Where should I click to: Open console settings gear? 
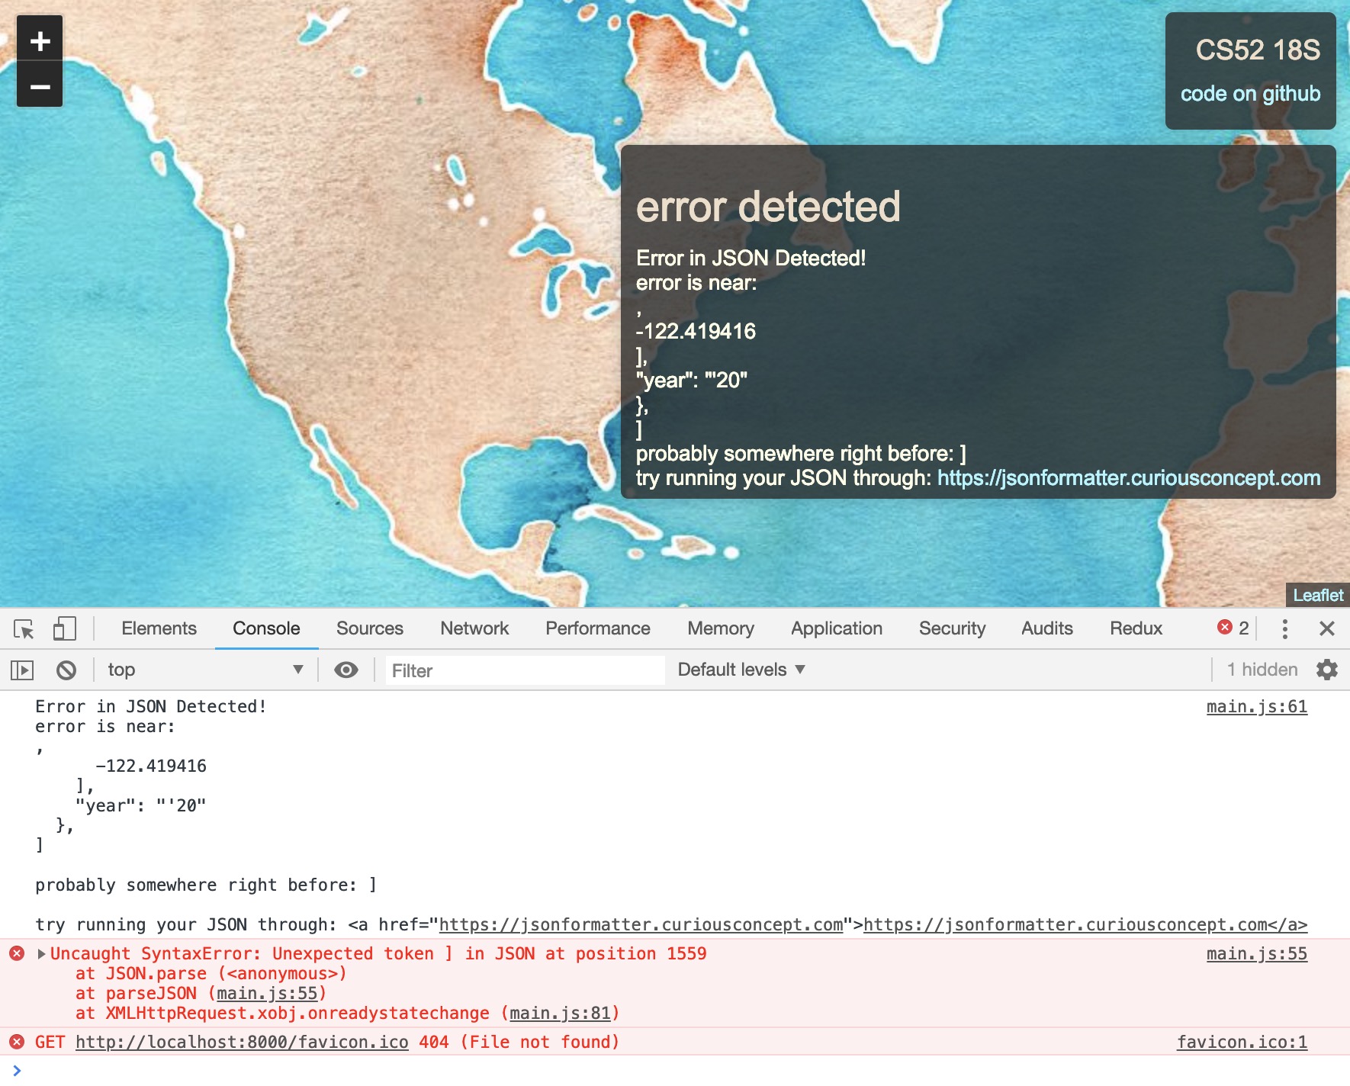tap(1327, 670)
